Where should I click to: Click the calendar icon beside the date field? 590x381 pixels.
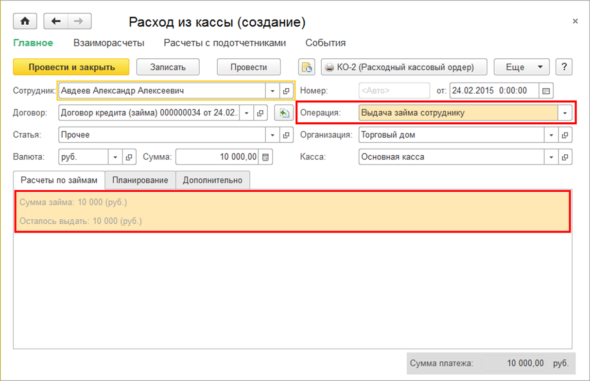(x=546, y=91)
